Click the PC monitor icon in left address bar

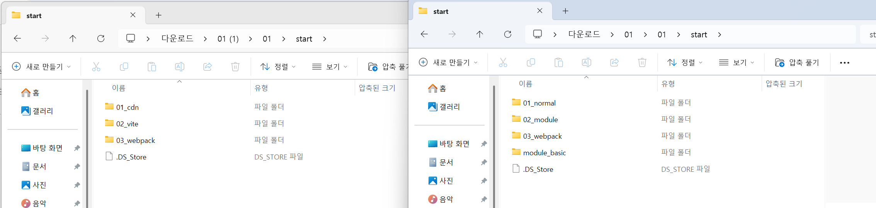click(131, 39)
